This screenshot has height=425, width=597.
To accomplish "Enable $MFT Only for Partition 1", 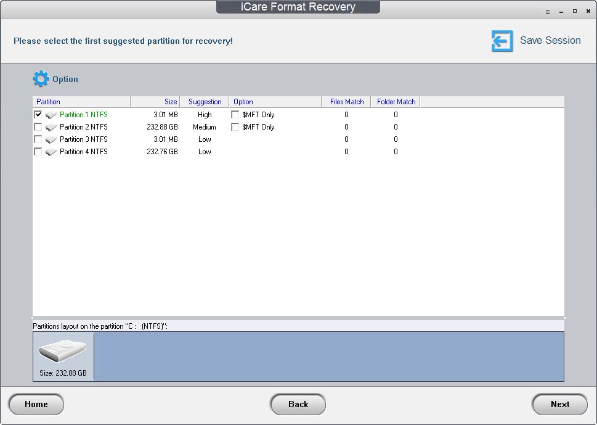I will pos(235,114).
